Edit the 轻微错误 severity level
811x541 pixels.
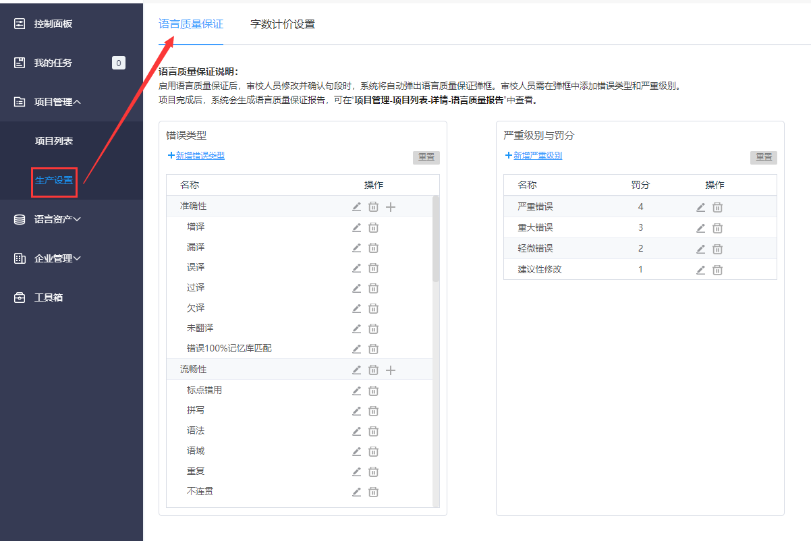click(x=701, y=249)
